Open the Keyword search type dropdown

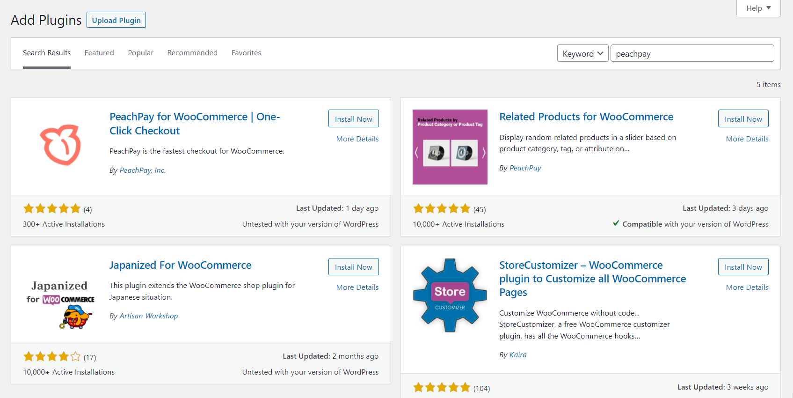tap(583, 53)
